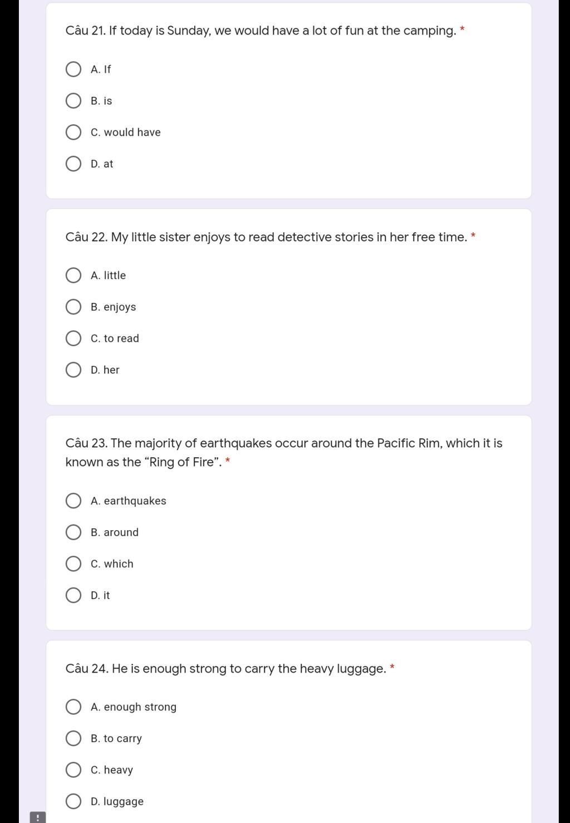Choose answer B. is
570x823 pixels.
pos(73,101)
